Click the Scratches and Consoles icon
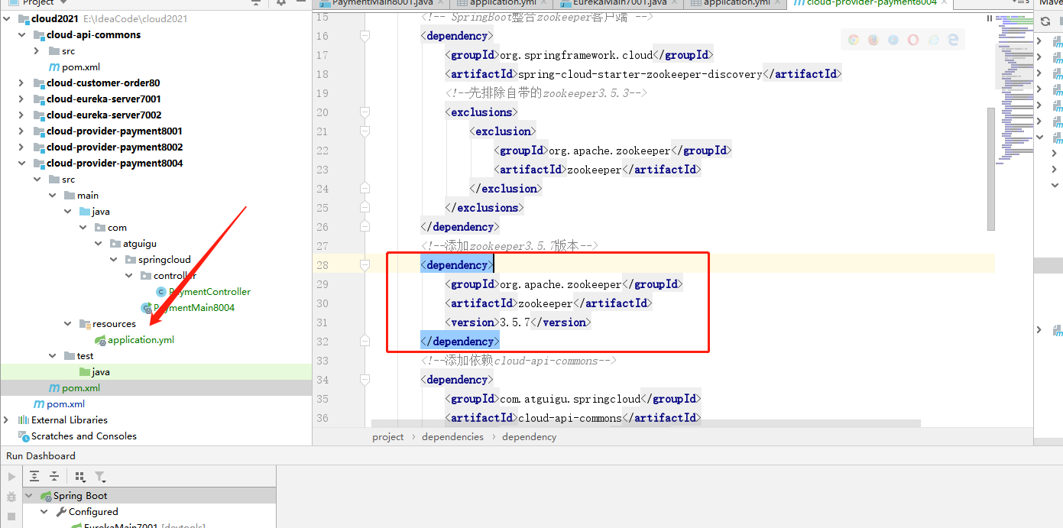Screen dimensions: 1063x528 (24, 436)
